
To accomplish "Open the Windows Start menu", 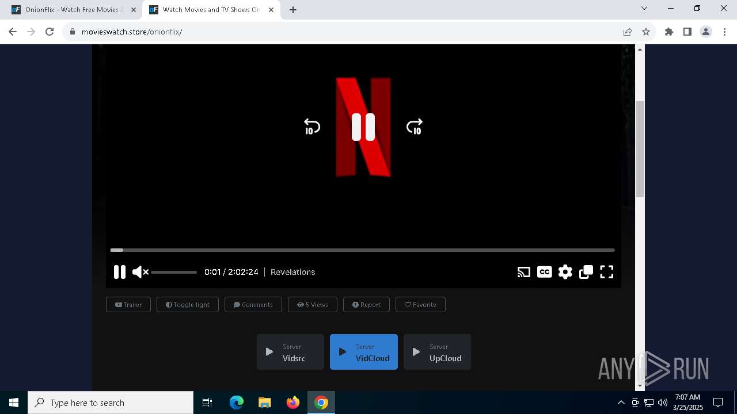I will 14,402.
